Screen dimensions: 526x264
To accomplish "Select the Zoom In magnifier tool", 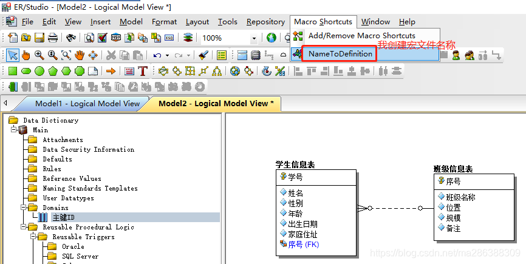I will [39, 55].
